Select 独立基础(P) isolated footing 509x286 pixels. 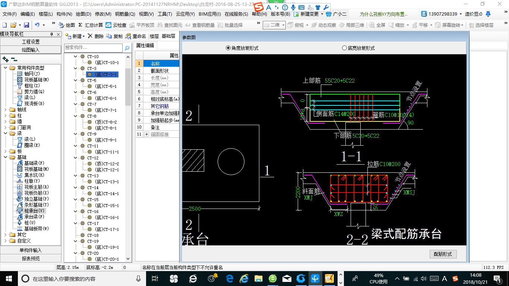[33, 199]
